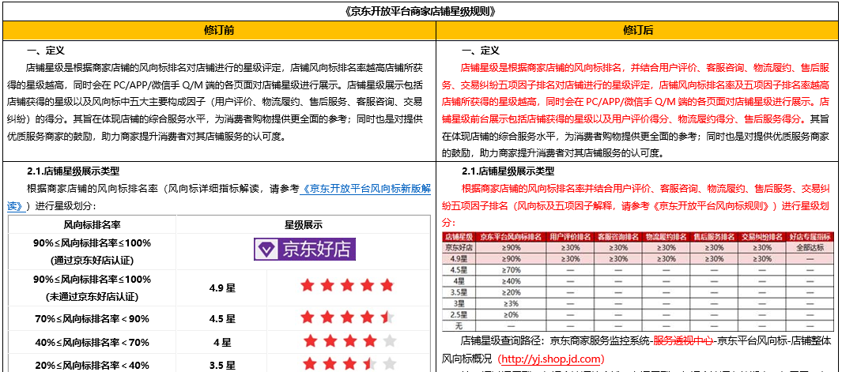Click the 好店专属指标 header cell
This screenshot has height=372, width=842.
coord(810,237)
